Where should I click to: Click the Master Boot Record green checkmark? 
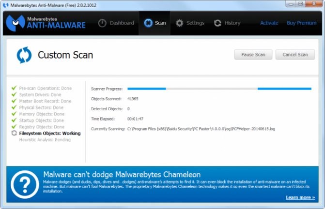tap(14, 101)
